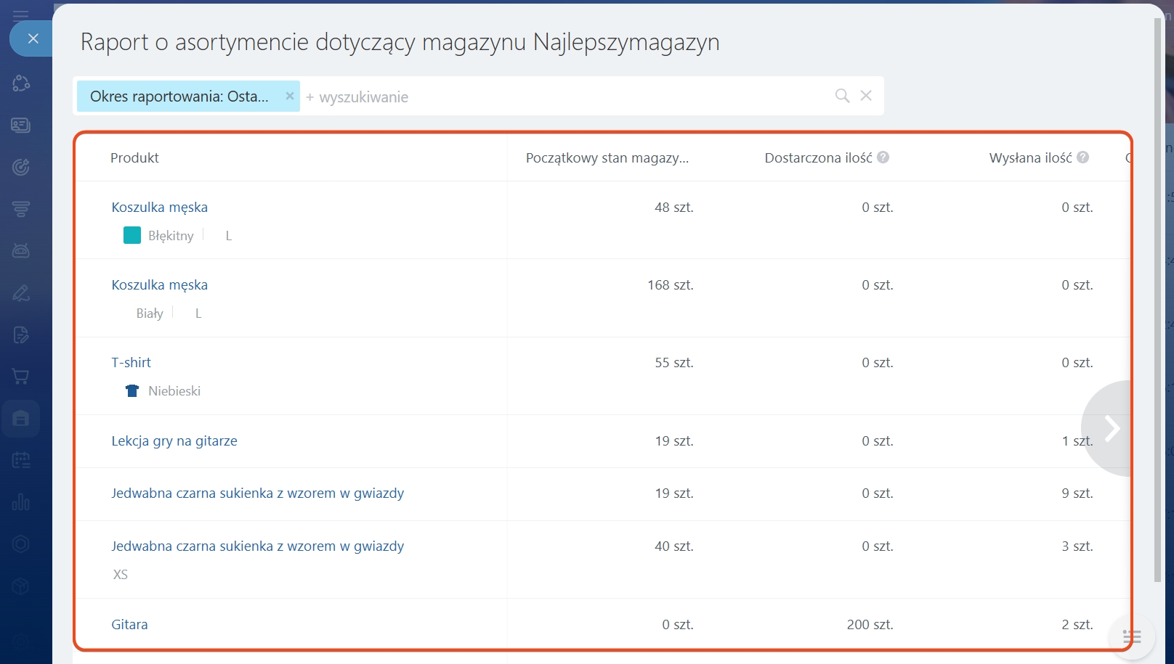Remove the Okres raportowania filter chip

tap(289, 96)
